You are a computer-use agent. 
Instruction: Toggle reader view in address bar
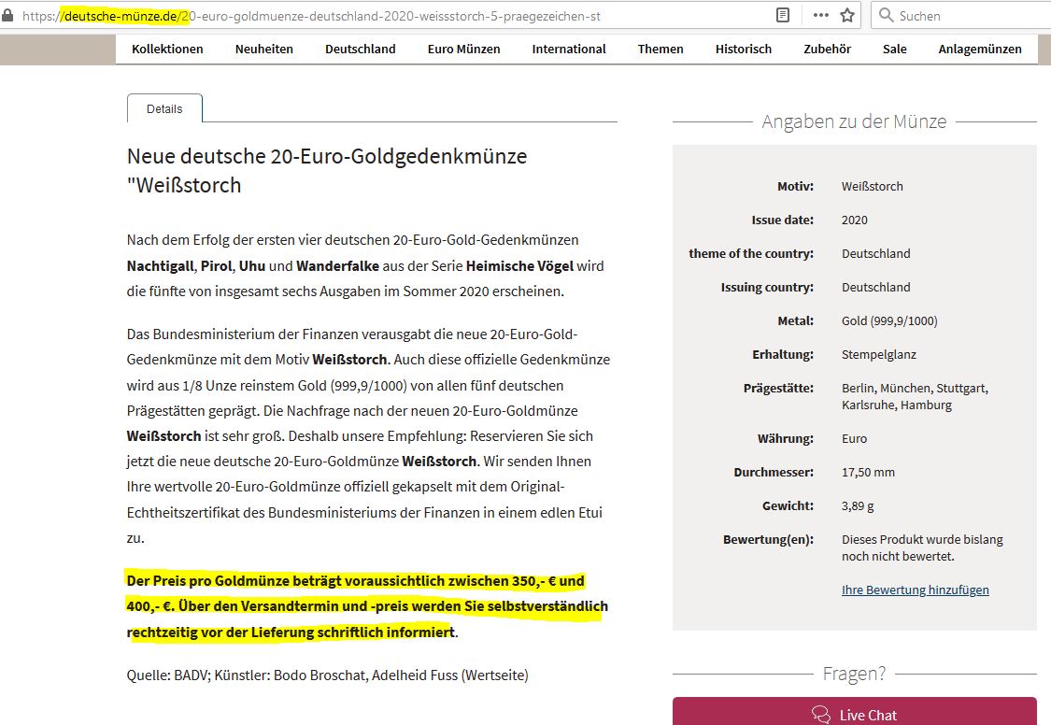click(783, 16)
